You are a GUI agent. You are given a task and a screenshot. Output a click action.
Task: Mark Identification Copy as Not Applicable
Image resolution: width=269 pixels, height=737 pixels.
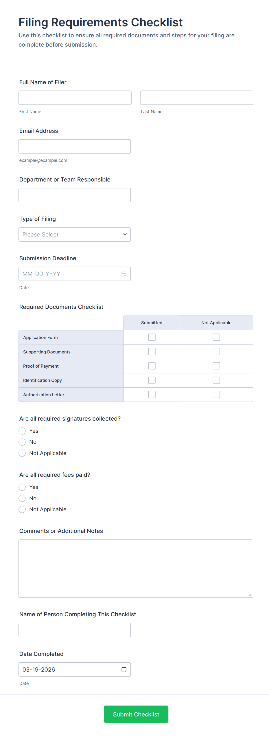click(x=216, y=380)
